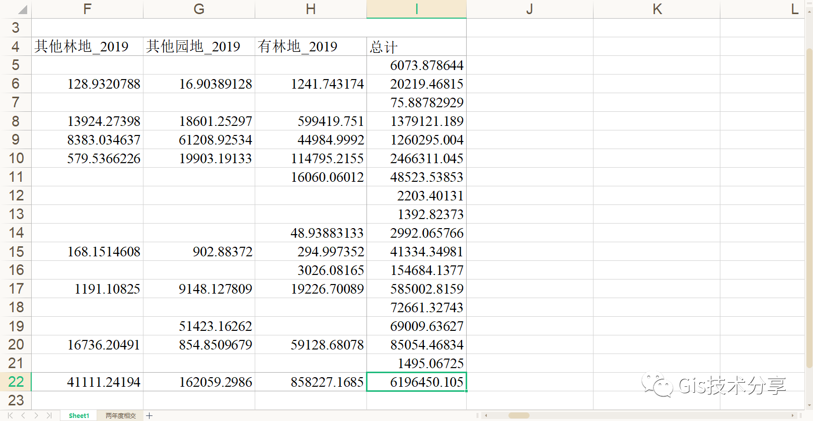
Task: Select cell with 13924.27398
Action: point(88,121)
